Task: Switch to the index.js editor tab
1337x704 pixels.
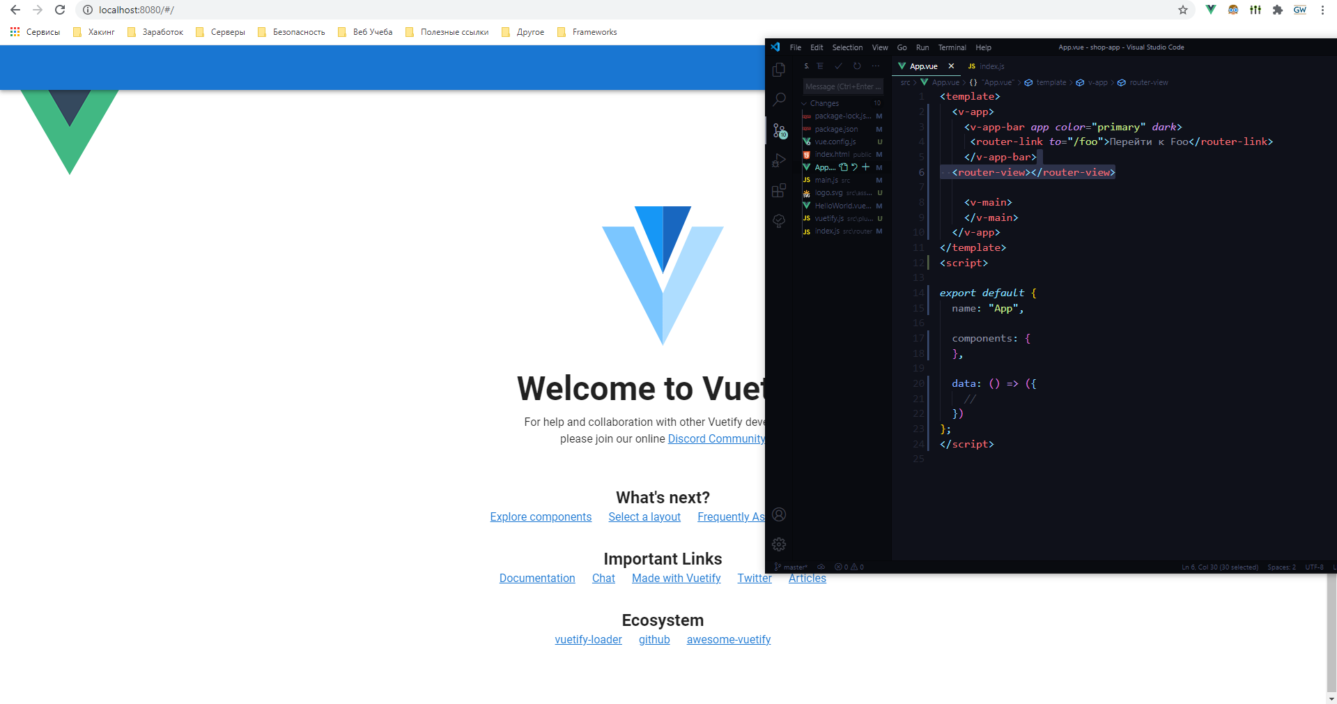Action: pyautogui.click(x=986, y=66)
